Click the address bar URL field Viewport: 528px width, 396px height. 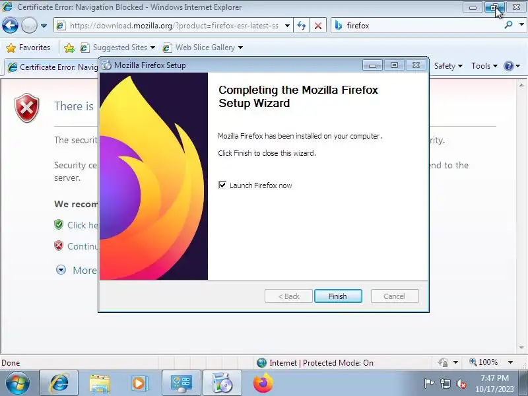[x=174, y=26]
